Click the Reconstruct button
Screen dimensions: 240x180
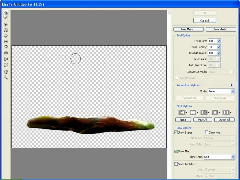tap(190, 98)
